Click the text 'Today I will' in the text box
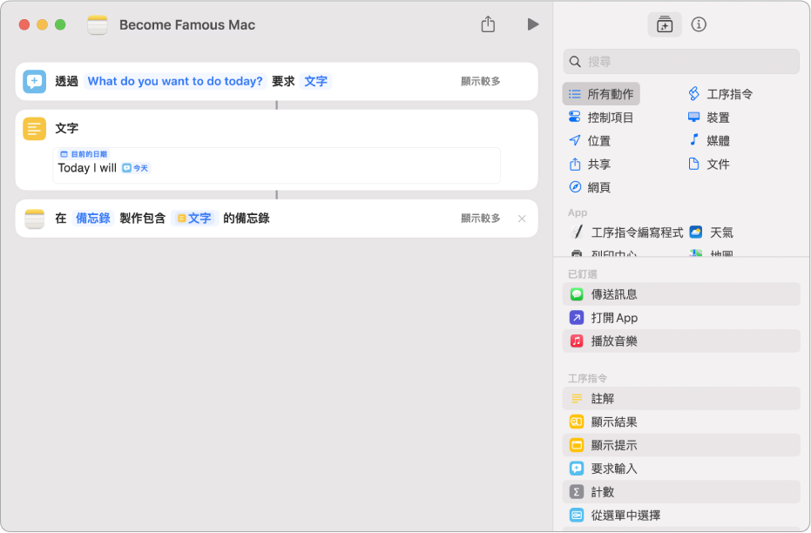 (x=87, y=168)
